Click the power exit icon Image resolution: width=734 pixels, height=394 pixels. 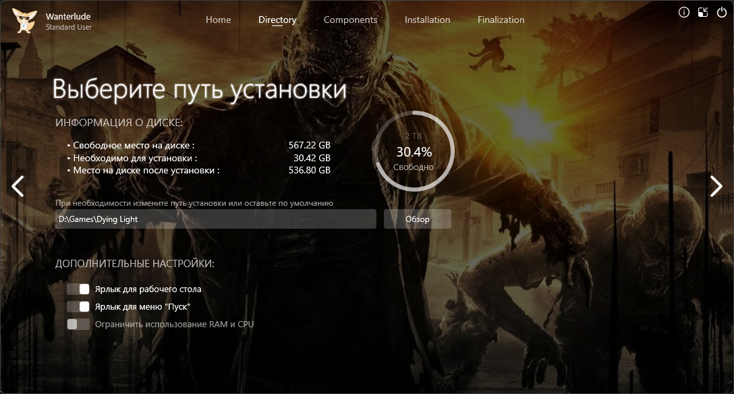click(x=722, y=13)
